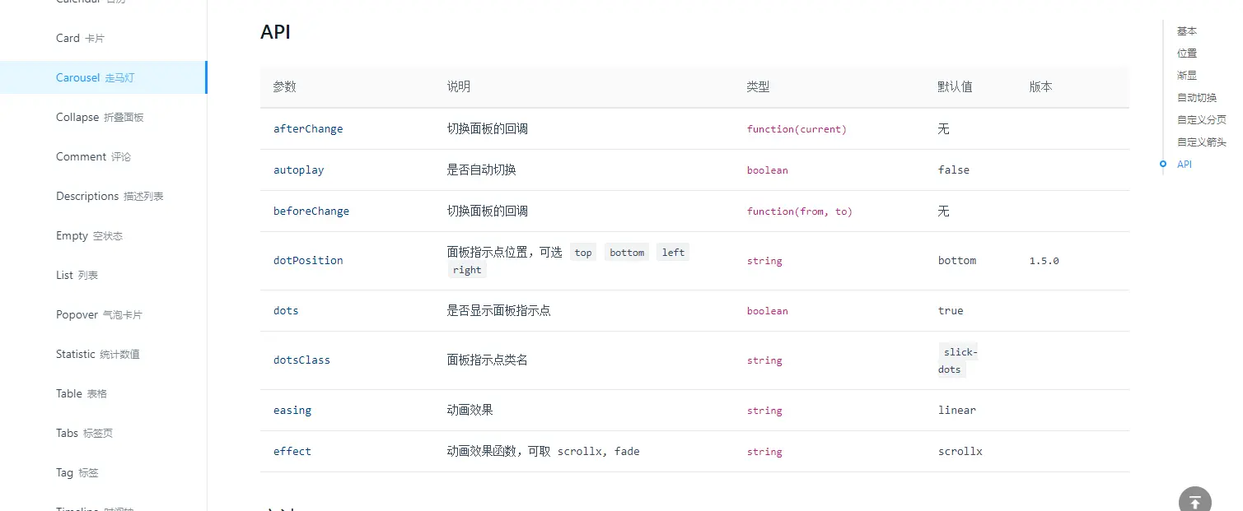Viewport: 1243px width, 511px height.
Task: Click the 类型 column header
Action: pos(759,86)
